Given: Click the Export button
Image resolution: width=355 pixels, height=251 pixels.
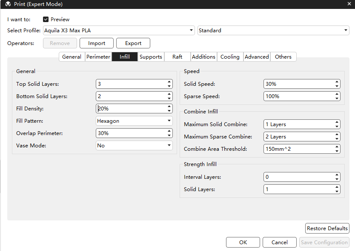Looking at the screenshot, I should [x=133, y=43].
